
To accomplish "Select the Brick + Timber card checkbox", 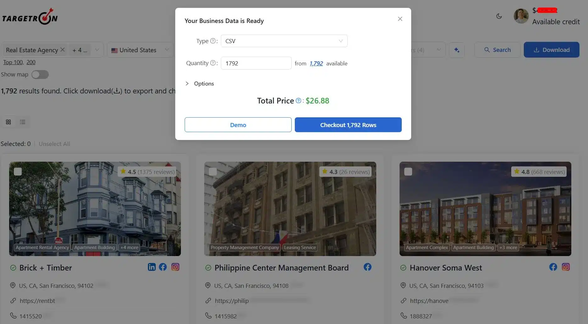I will click(x=18, y=171).
